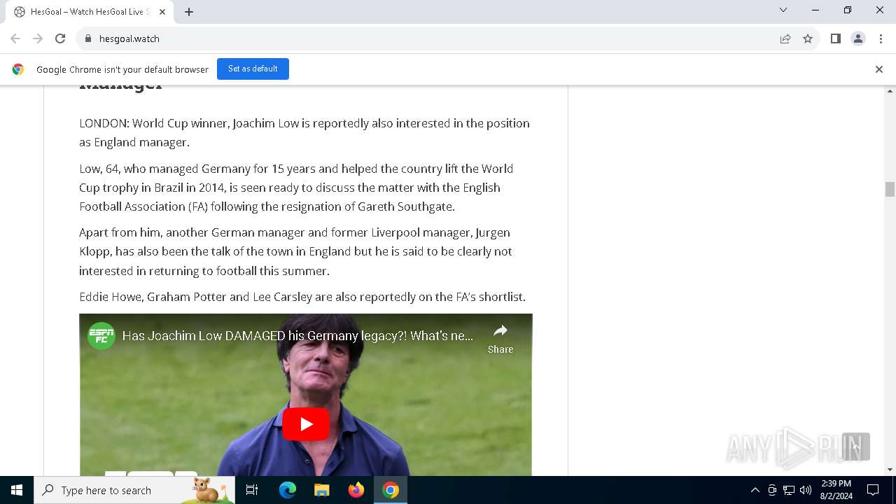Click the meet now tray icon
The width and height of the screenshot is (896, 504).
tap(772, 490)
